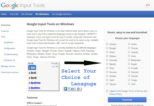
Task: Click the on-screen keyboard toolbar icon
Action: (x=72, y=89)
